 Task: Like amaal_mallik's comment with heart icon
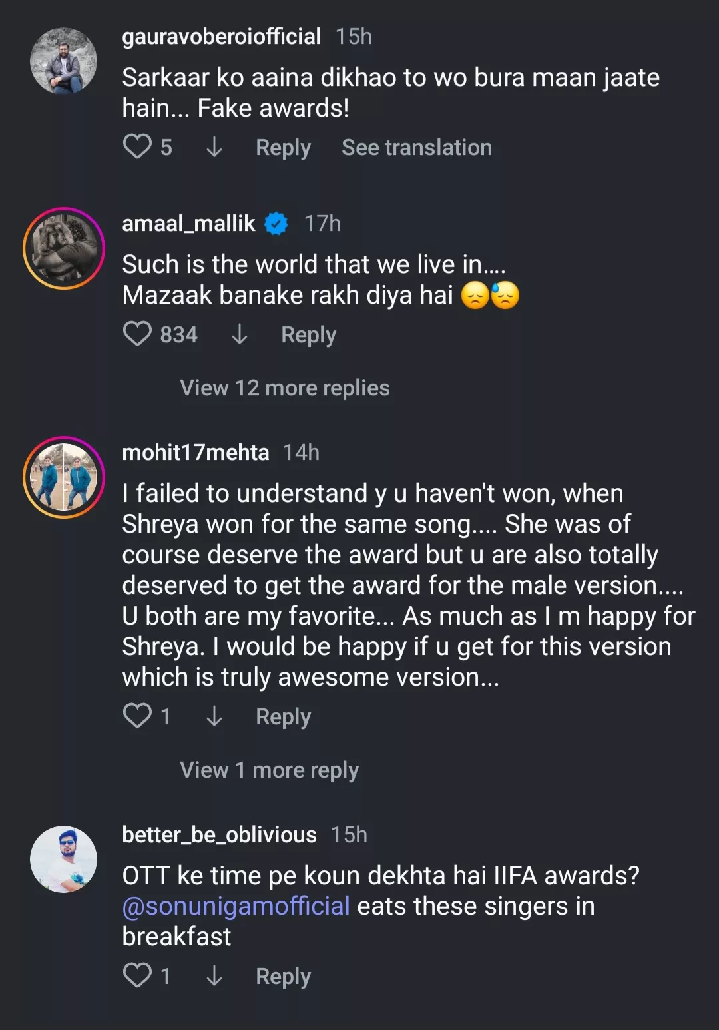[x=138, y=334]
